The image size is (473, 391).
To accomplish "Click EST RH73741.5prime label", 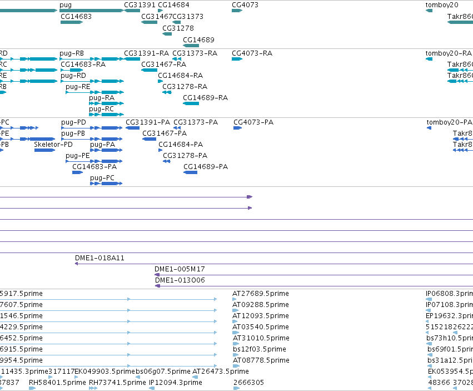I will (x=117, y=383).
